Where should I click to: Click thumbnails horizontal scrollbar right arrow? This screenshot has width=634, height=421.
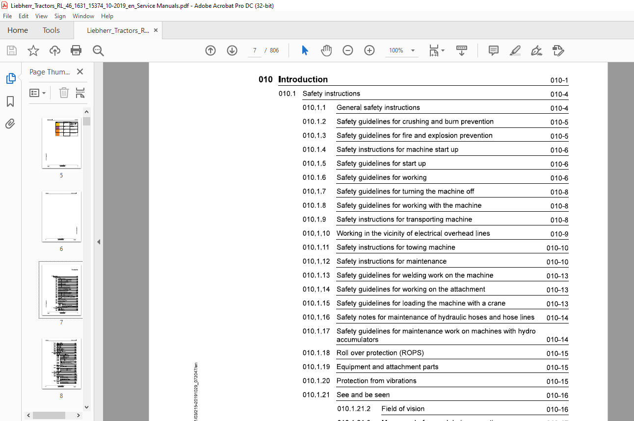pos(78,415)
